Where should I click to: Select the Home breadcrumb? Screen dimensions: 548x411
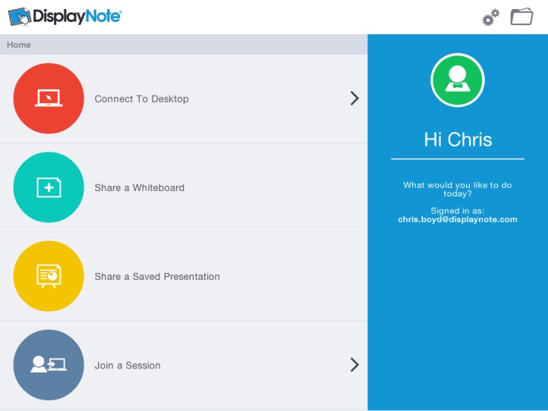19,45
